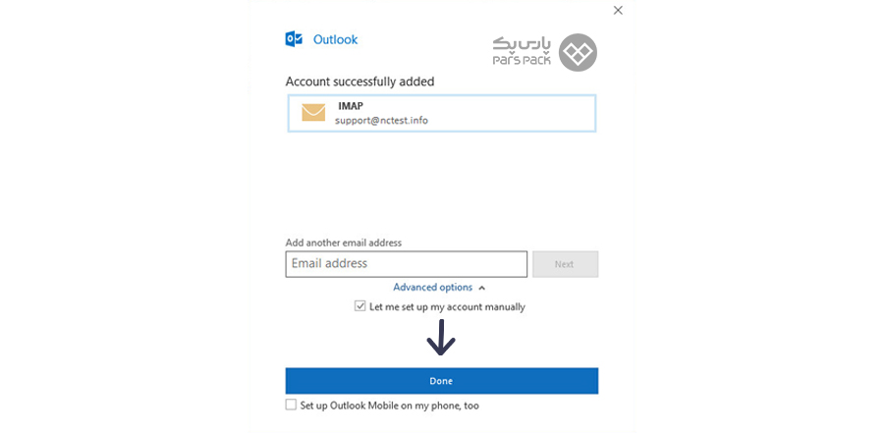Screen dimensions: 884x433
Task: Click the Outlook title text
Action: (x=336, y=39)
